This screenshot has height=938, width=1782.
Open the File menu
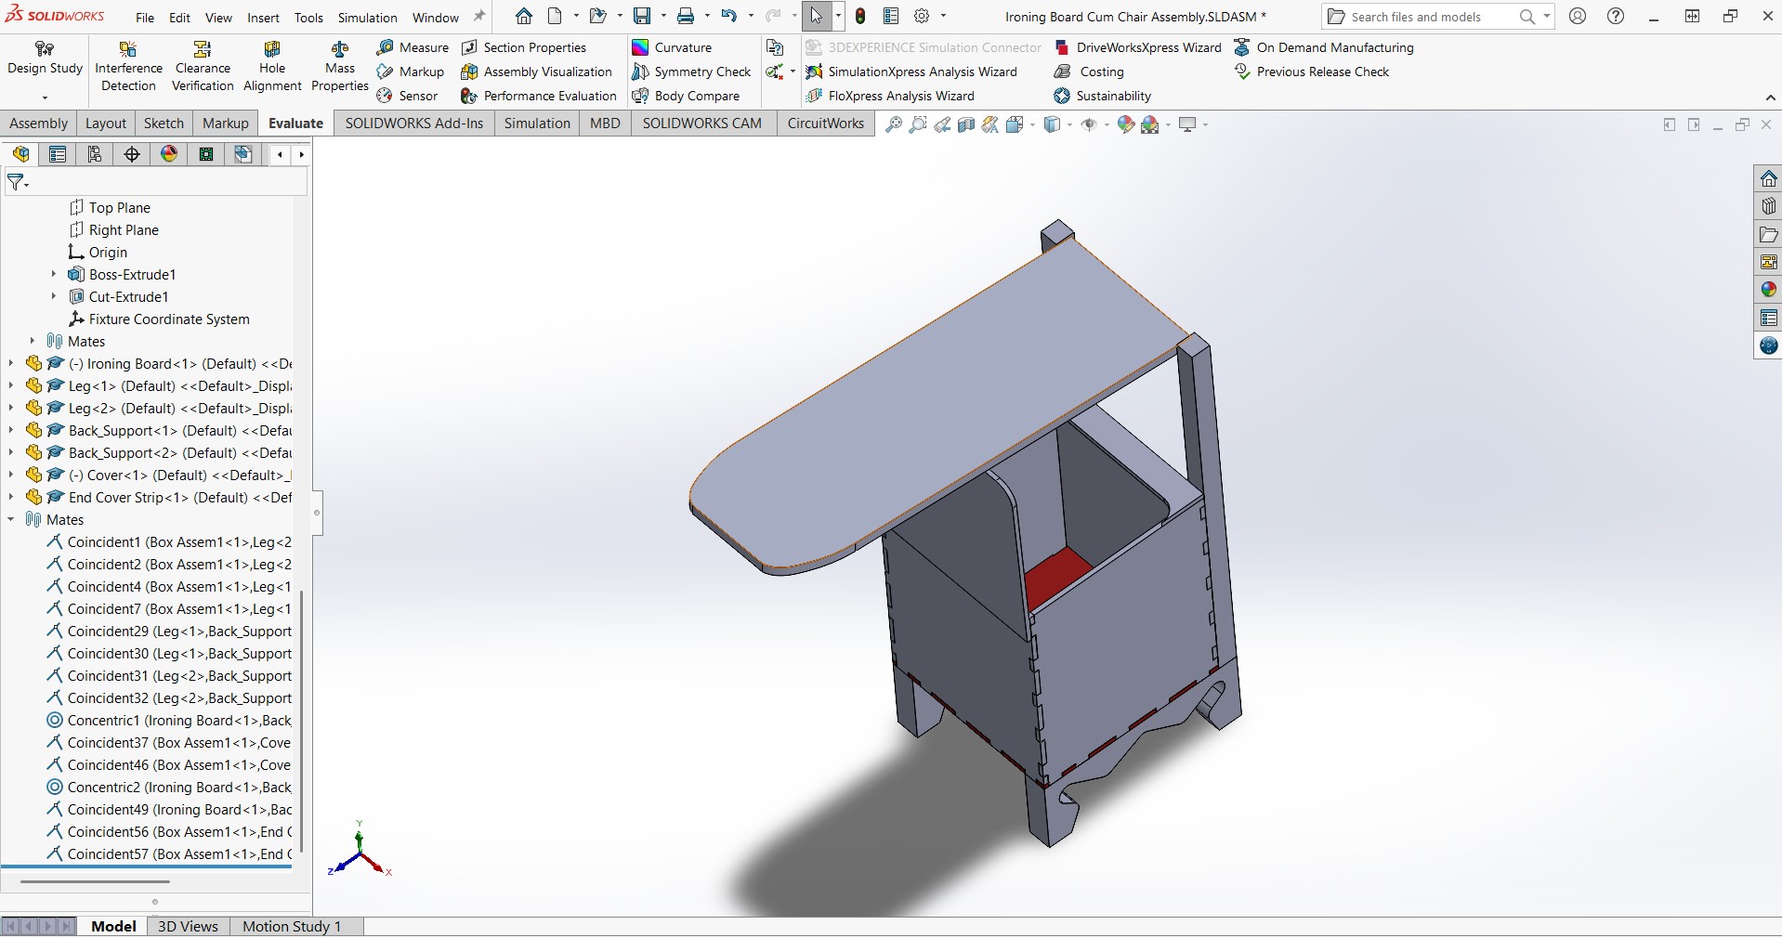(x=145, y=17)
